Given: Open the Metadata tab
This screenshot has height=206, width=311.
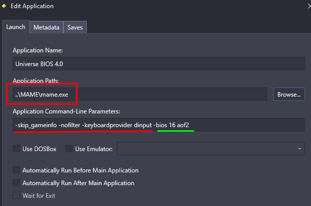Looking at the screenshot, I should (46, 27).
